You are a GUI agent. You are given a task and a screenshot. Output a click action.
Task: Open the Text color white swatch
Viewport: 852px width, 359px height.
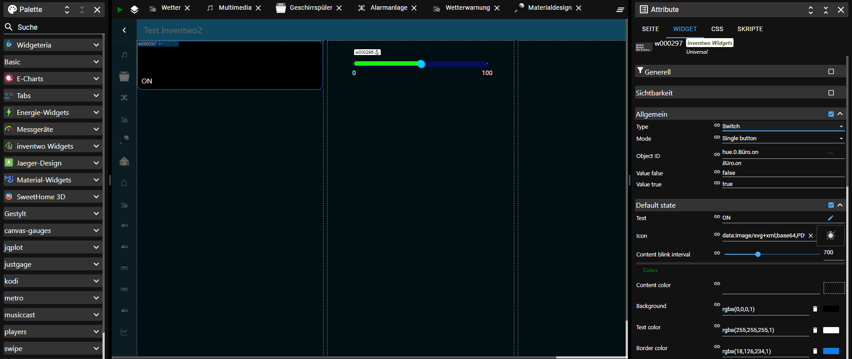click(831, 330)
